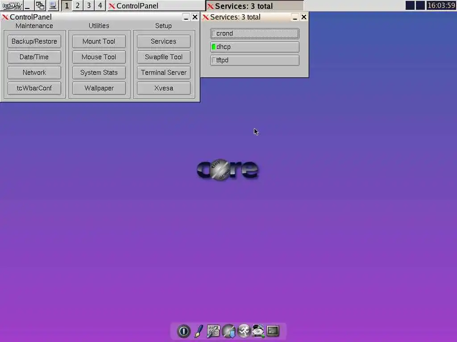Minimize the ControlPanel window
This screenshot has width=457, height=342.
186,17
